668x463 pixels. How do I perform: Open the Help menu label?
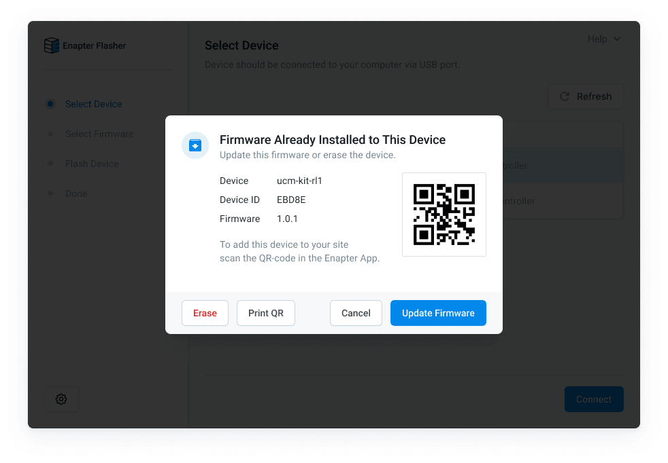click(597, 39)
